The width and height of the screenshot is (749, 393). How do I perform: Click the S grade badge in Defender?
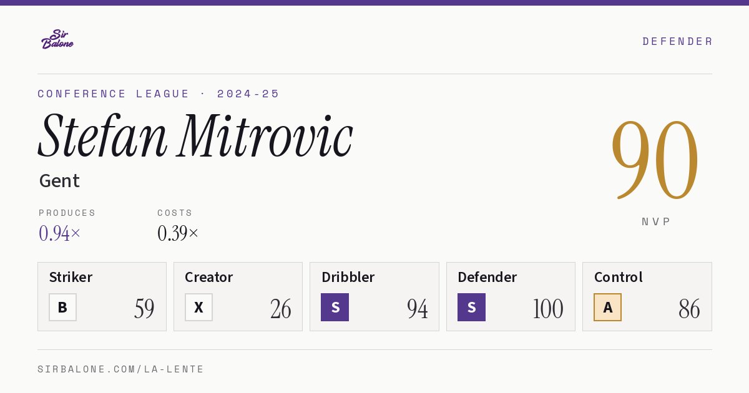471,307
